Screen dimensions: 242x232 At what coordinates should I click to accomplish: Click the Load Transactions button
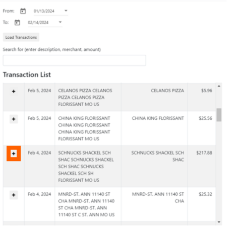point(21,37)
